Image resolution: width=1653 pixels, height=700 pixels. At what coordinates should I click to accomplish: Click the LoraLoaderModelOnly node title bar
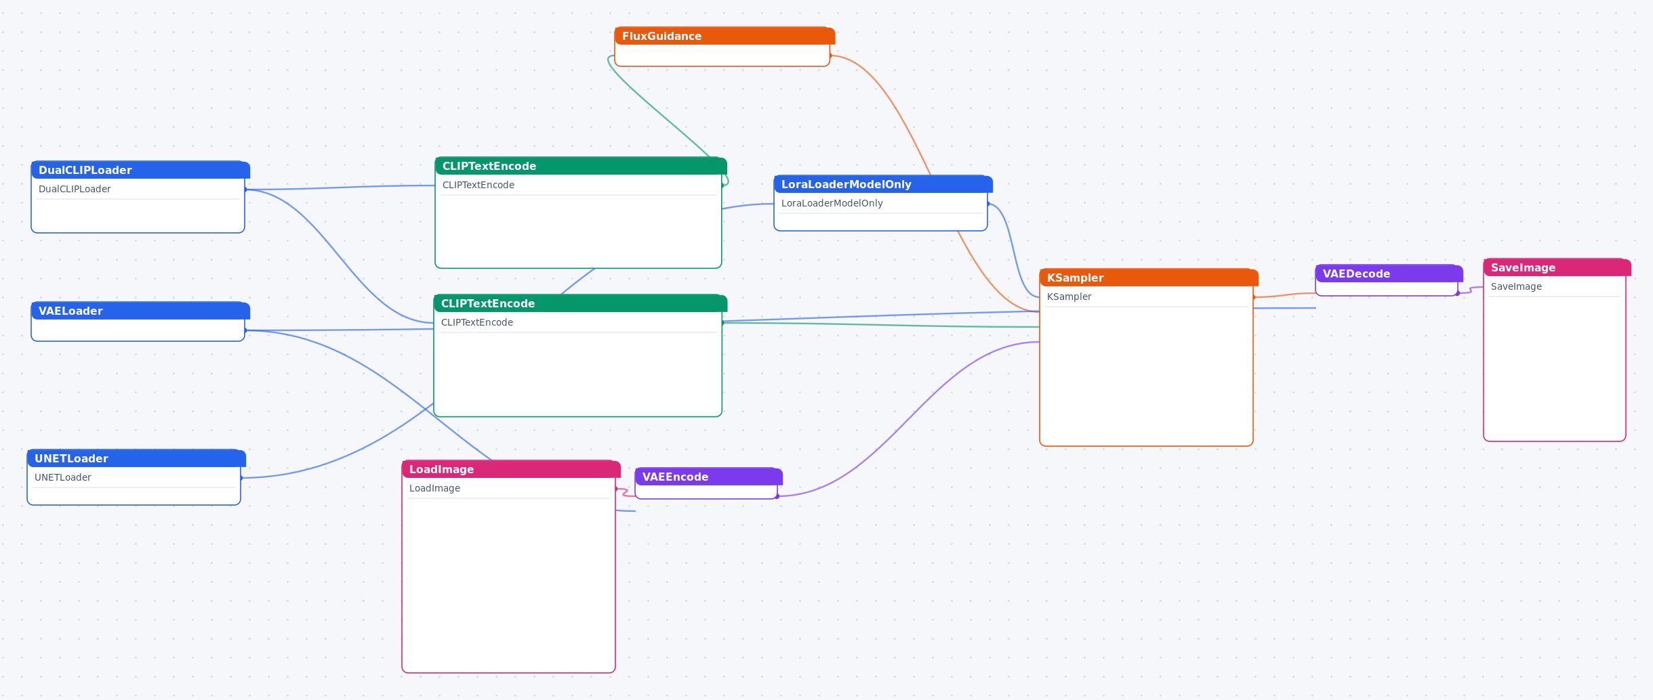[x=883, y=184]
